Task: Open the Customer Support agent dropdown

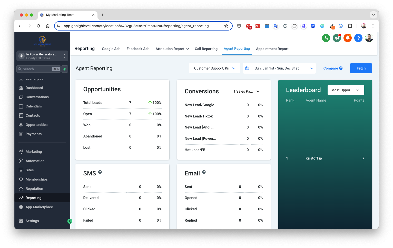Action: [x=214, y=68]
